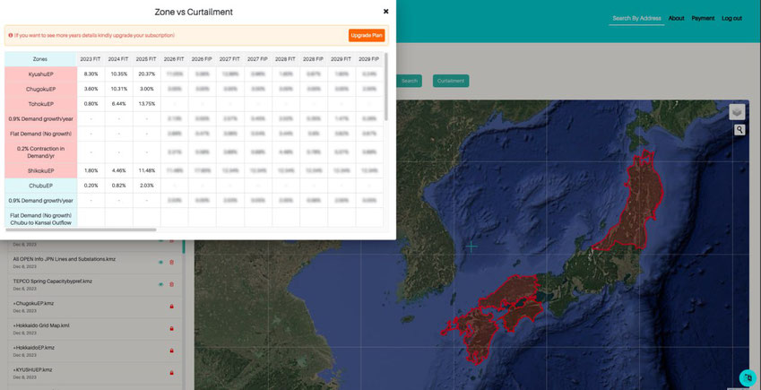Click the 0.2% Contraction in Demand/yr row label
Viewport: 761px width, 390px height.
pos(40,152)
